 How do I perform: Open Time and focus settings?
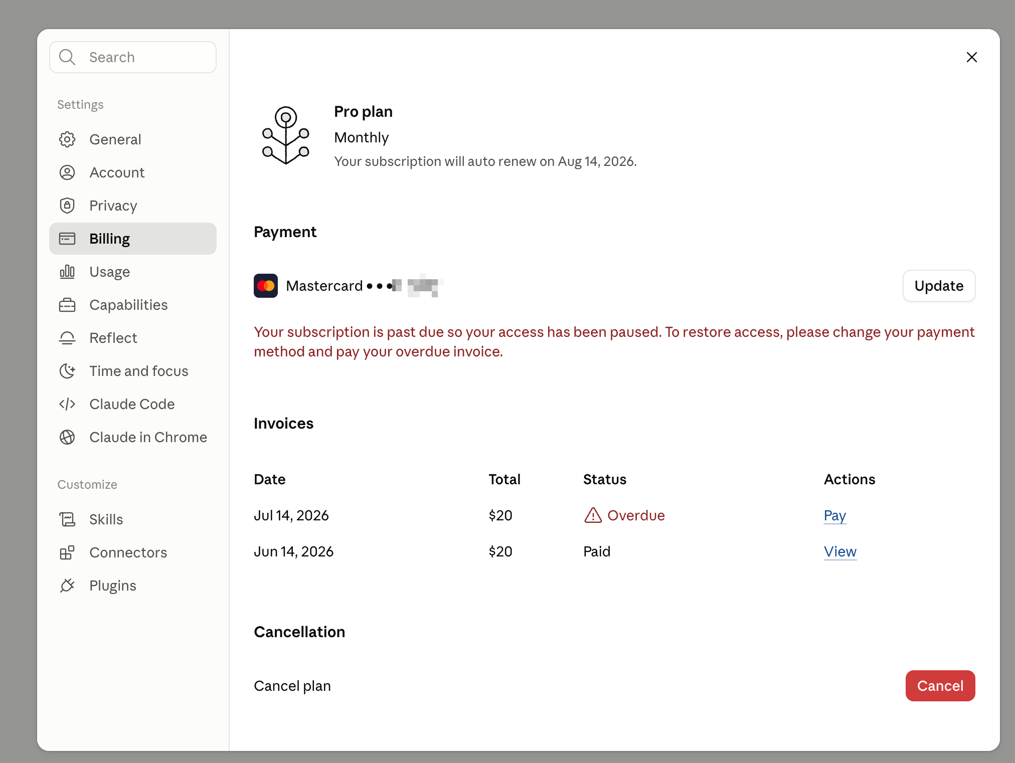tap(133, 371)
